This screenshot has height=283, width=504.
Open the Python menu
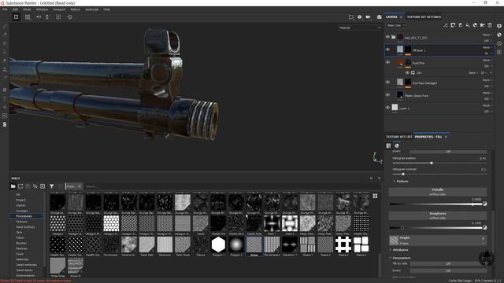[76, 9]
